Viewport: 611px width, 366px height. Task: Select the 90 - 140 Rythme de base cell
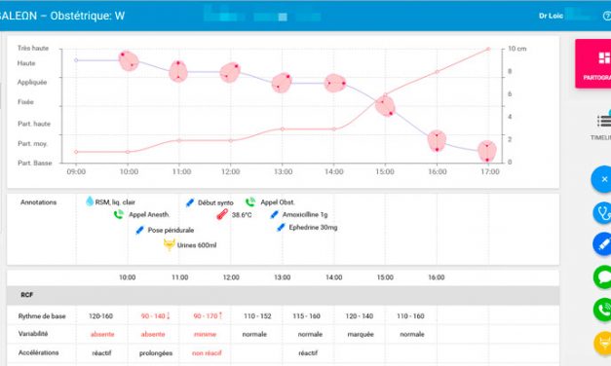point(155,315)
